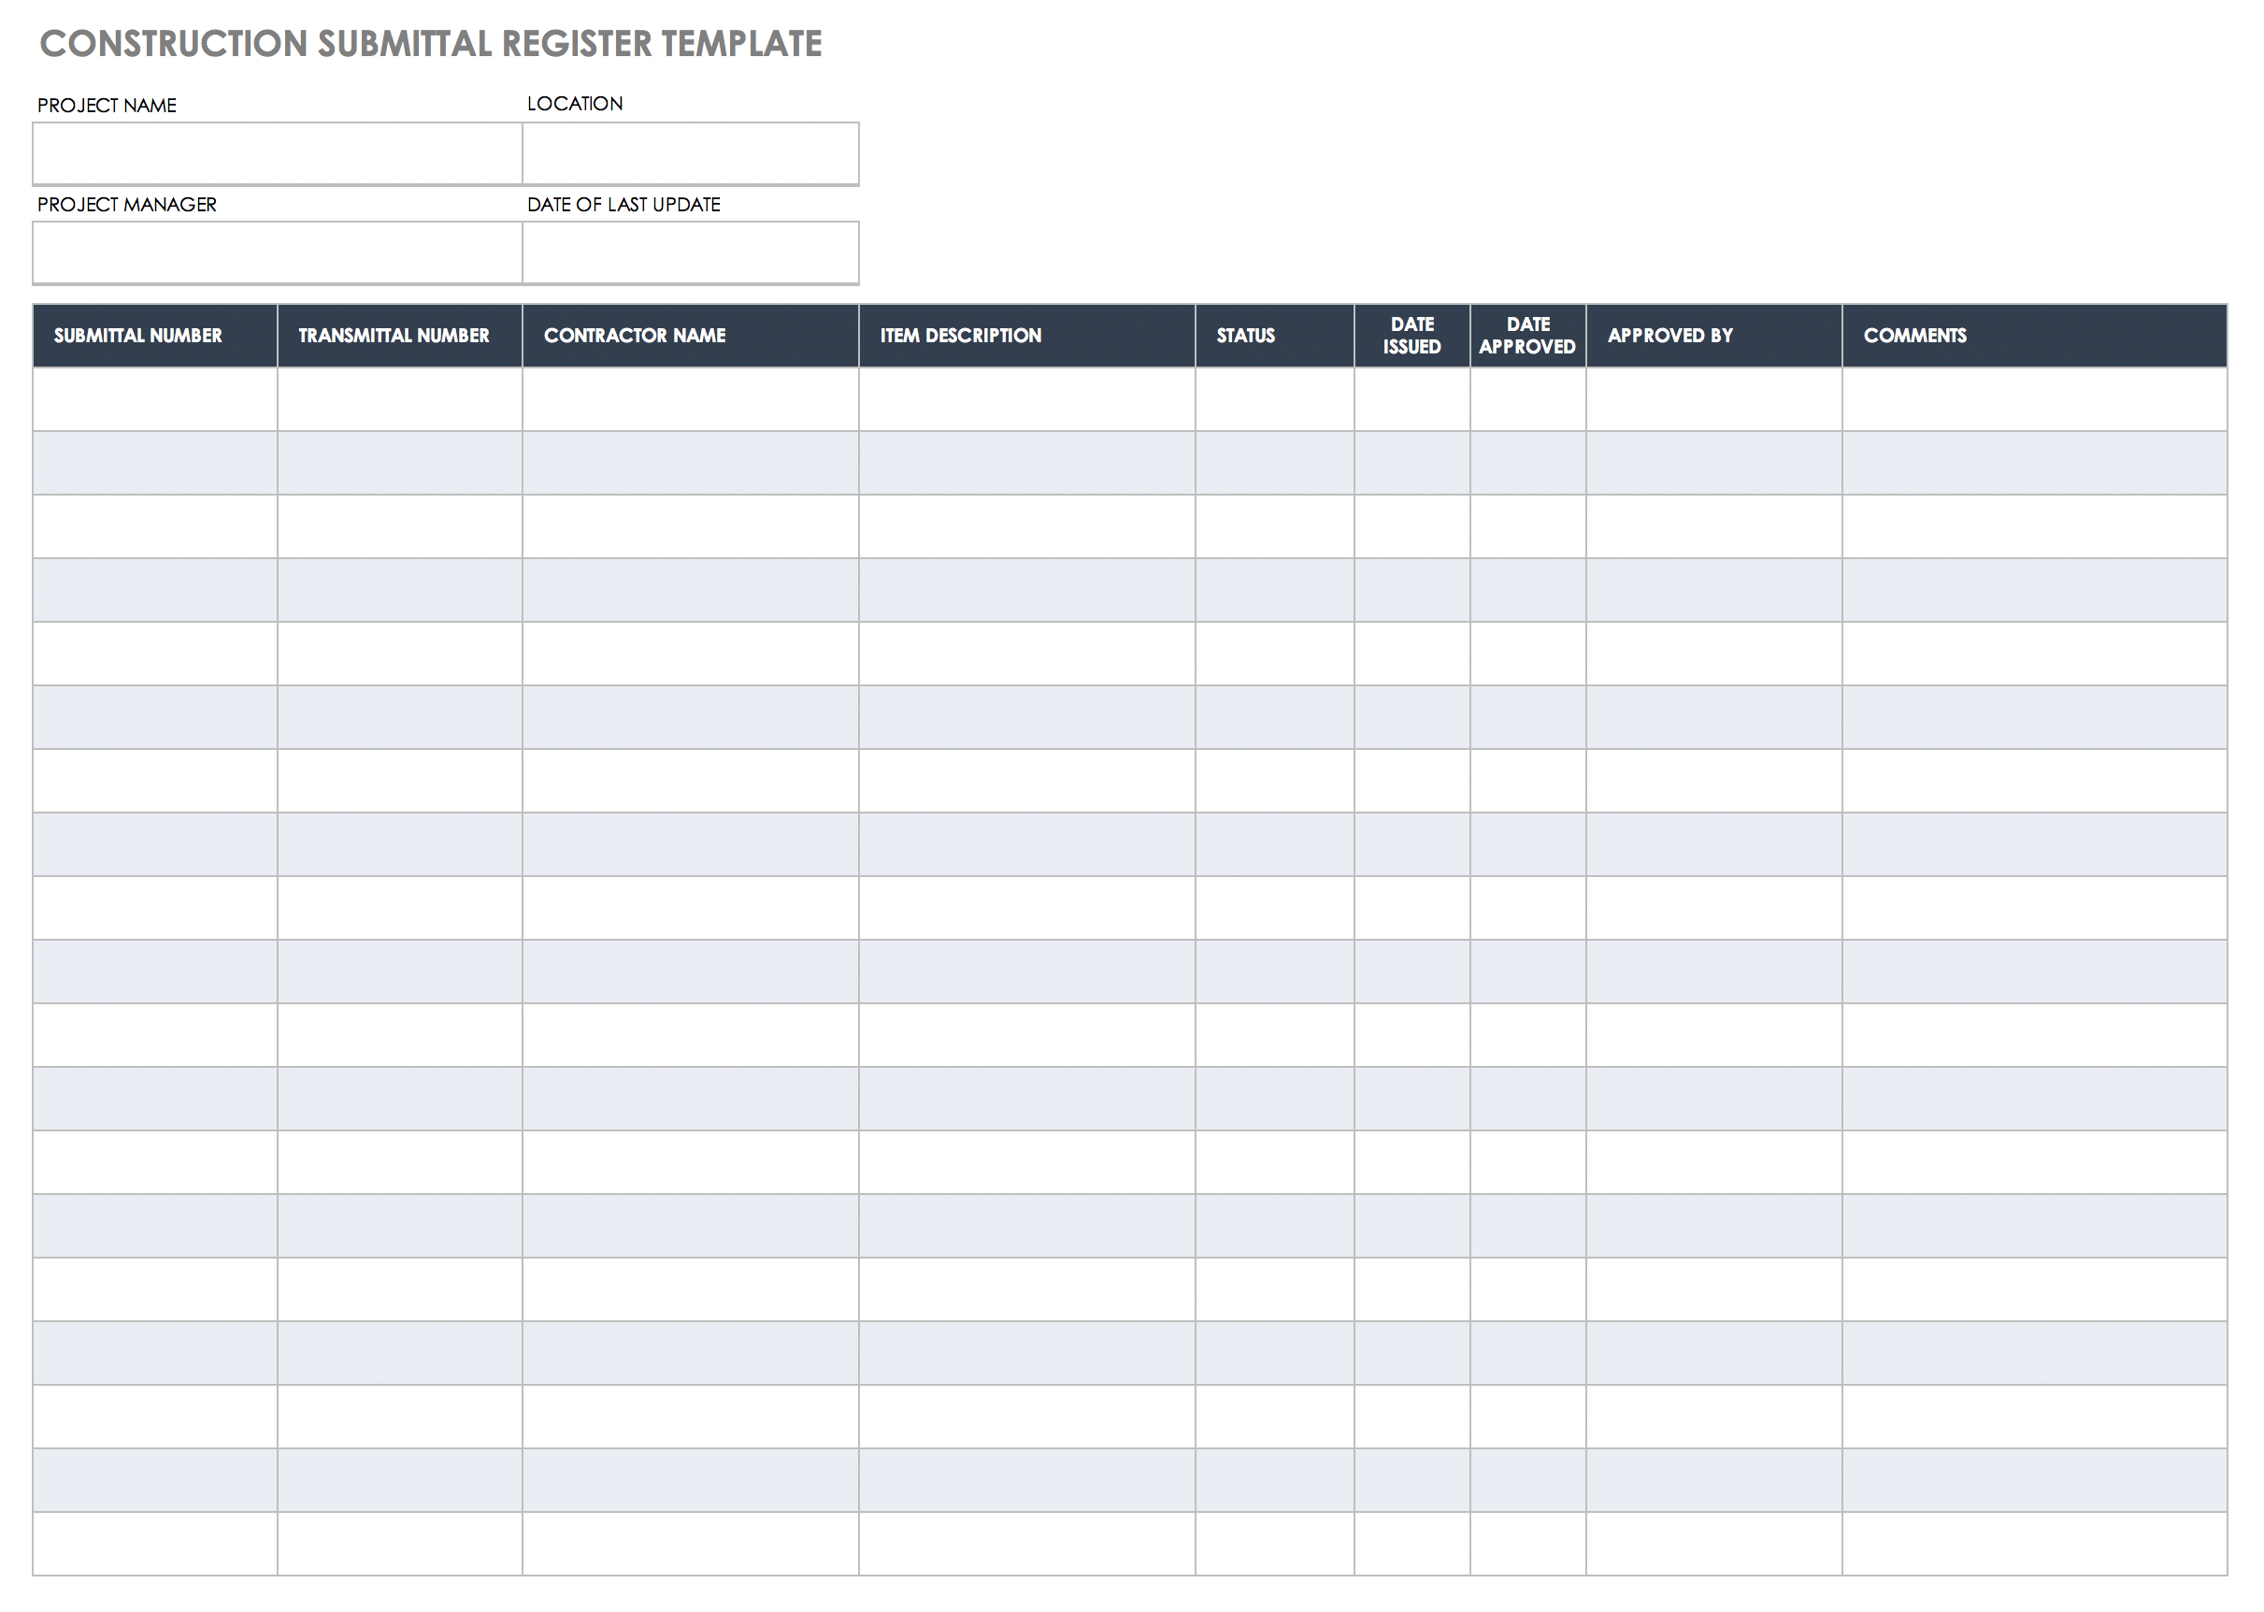
Task: Select the SUBMITTAL NUMBER column header
Action: [x=155, y=336]
